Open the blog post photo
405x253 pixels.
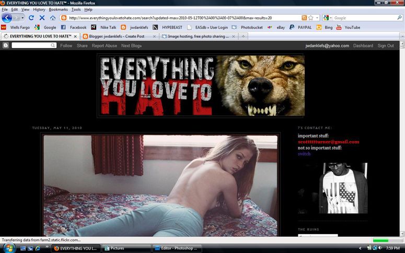[x=160, y=186]
